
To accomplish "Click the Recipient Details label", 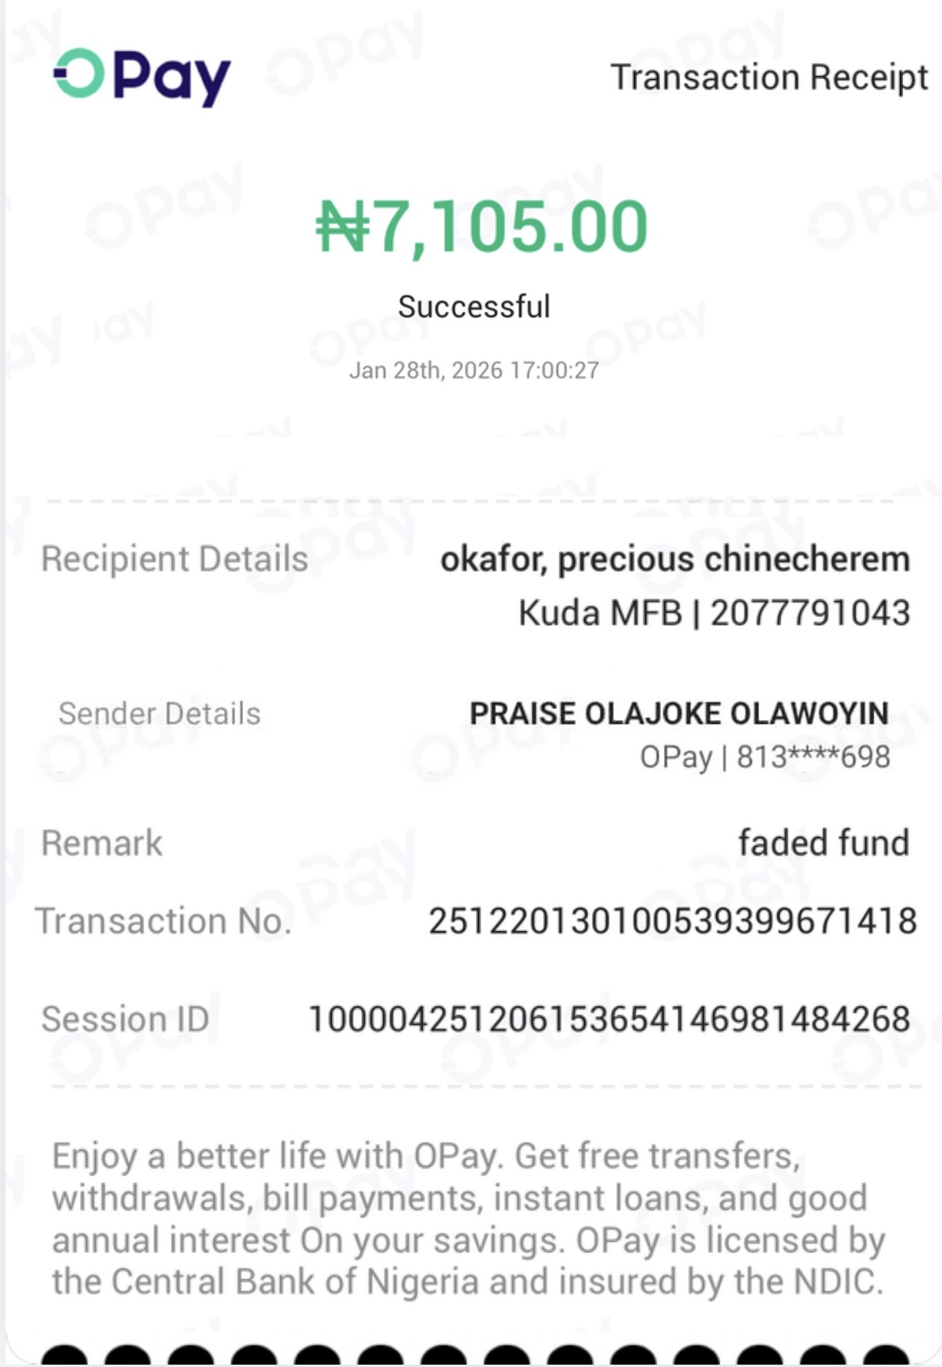I will 174,558.
